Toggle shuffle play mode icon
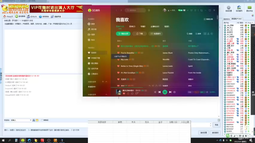The width and height of the screenshot is (255, 143). click(x=155, y=92)
